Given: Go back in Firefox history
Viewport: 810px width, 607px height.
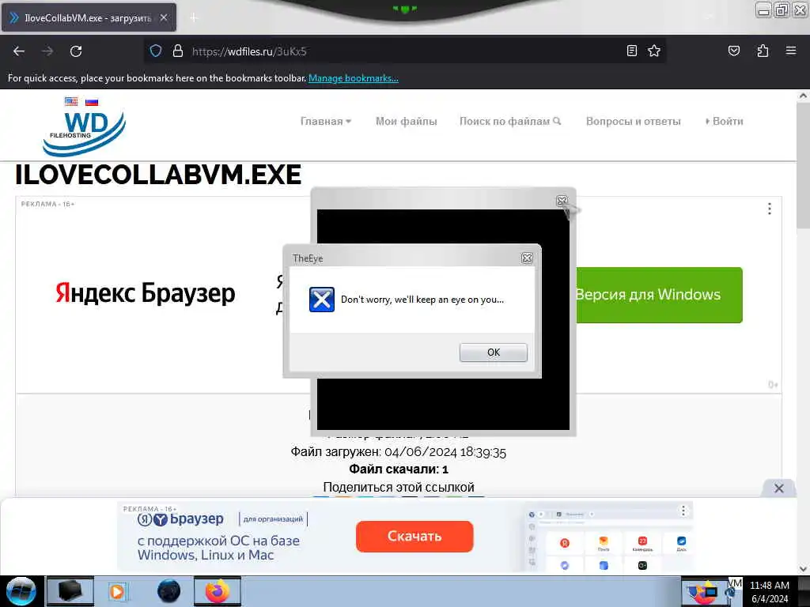Looking at the screenshot, I should click(19, 51).
